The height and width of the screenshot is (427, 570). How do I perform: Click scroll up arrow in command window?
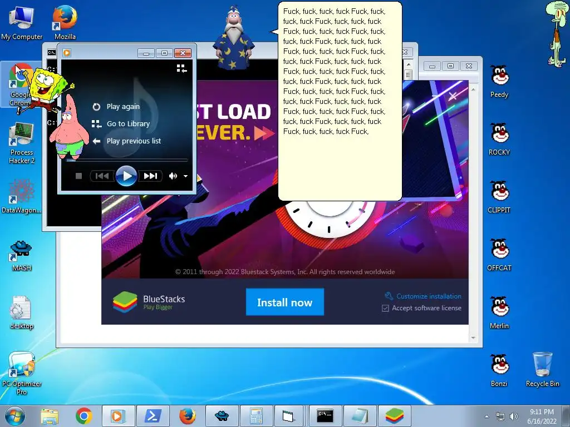click(408, 64)
